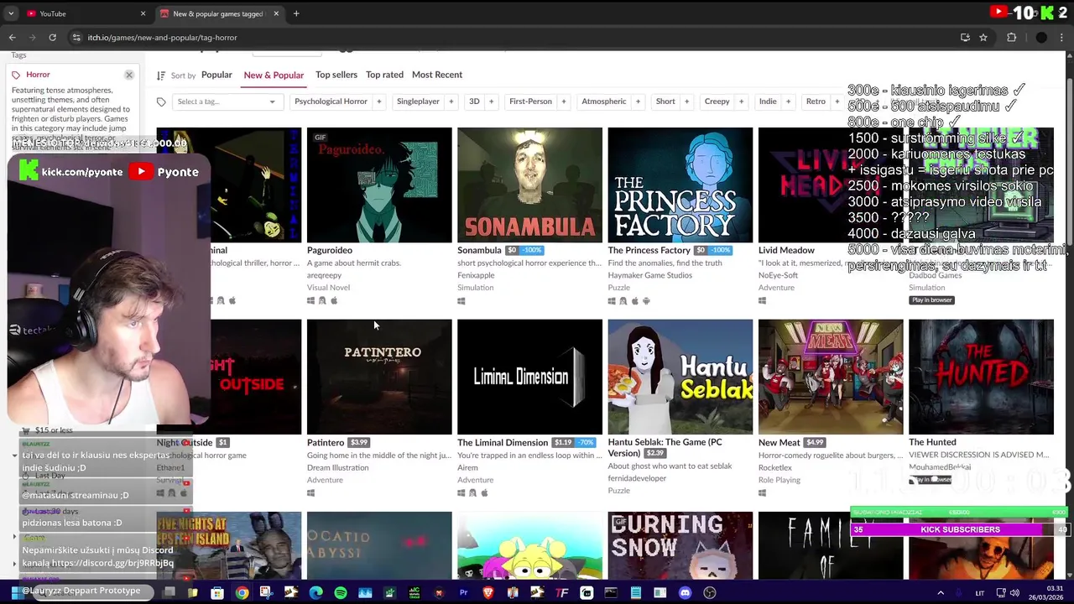Viewport: 1074px width, 604px height.
Task: Open Microsoft Edge from taskbar
Action: [315, 593]
